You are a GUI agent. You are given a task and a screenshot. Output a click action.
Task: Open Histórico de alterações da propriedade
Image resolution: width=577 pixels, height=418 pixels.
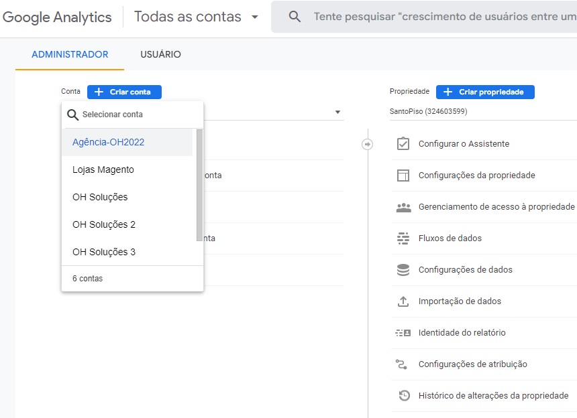(484, 396)
